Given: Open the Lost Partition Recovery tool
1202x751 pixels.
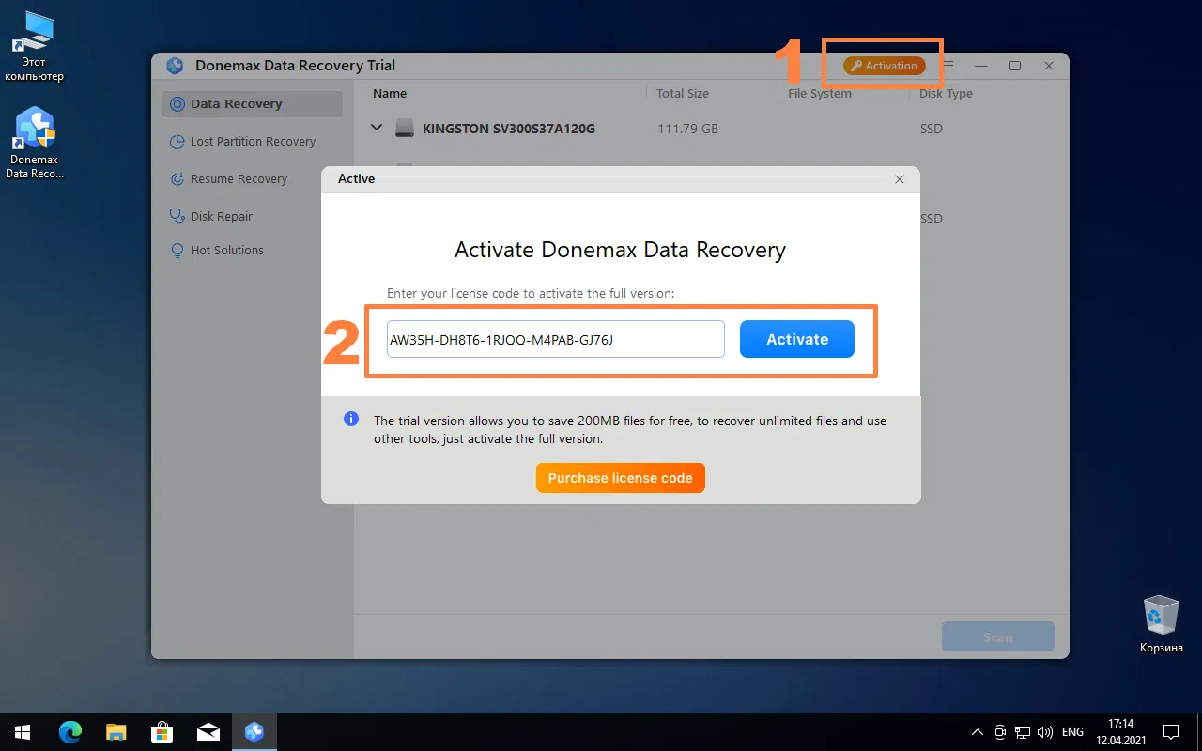Looking at the screenshot, I should 251,141.
